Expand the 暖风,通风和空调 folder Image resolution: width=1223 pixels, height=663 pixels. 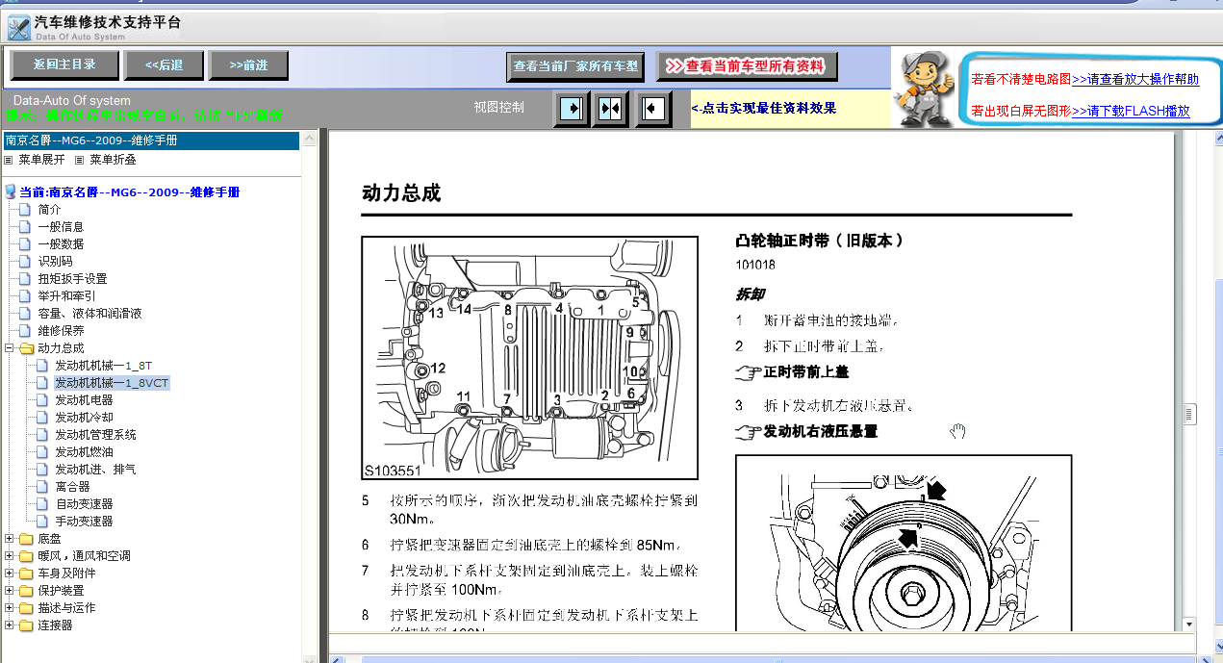point(9,556)
